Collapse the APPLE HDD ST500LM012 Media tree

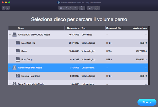(x=10, y=35)
